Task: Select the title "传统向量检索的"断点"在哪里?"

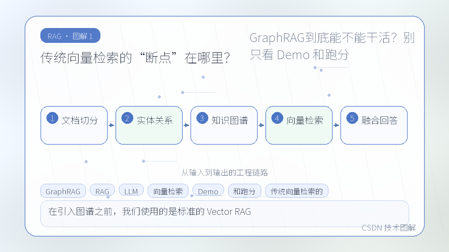Action: 135,58
